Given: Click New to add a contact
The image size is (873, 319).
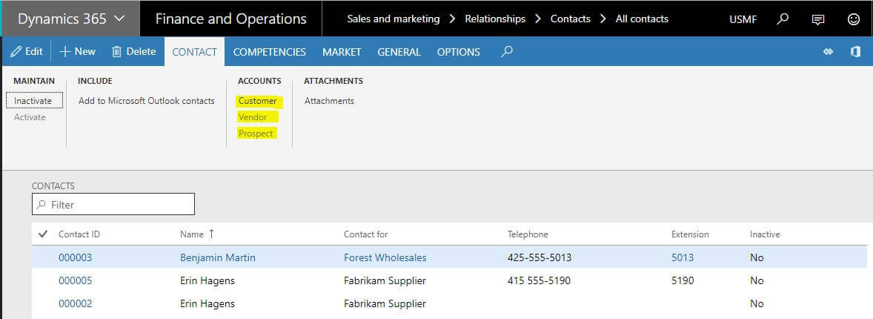Looking at the screenshot, I should [77, 51].
